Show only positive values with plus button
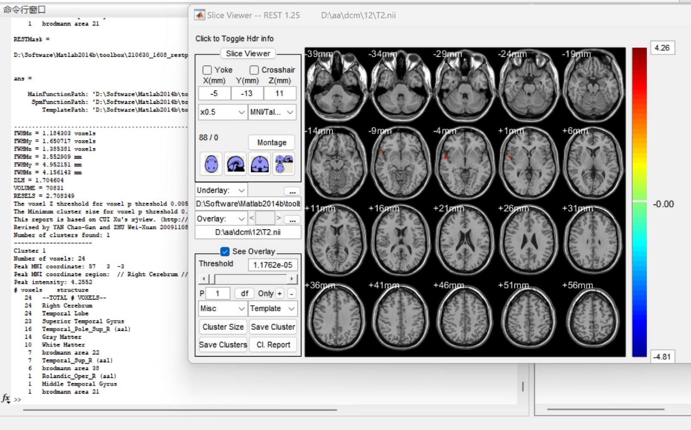 280,293
